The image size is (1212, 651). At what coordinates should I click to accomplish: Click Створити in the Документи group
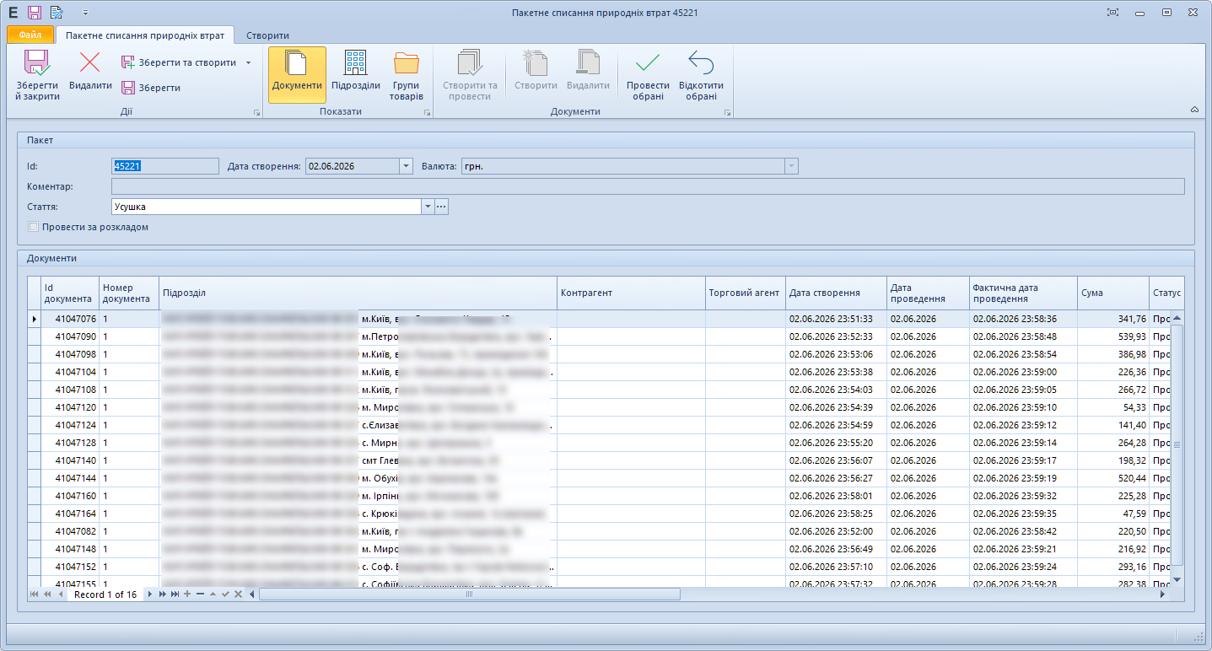pos(536,75)
